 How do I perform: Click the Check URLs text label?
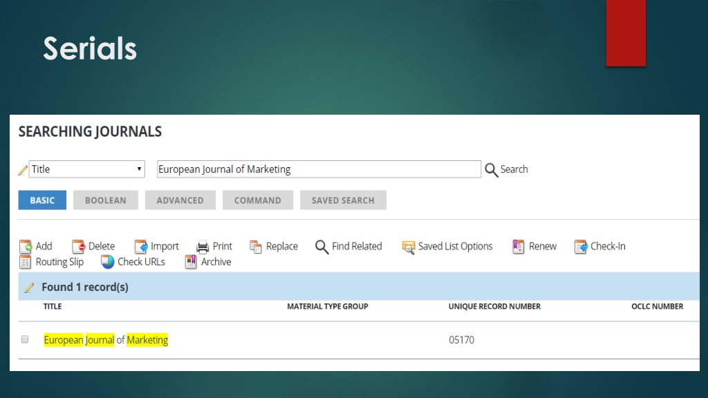141,262
